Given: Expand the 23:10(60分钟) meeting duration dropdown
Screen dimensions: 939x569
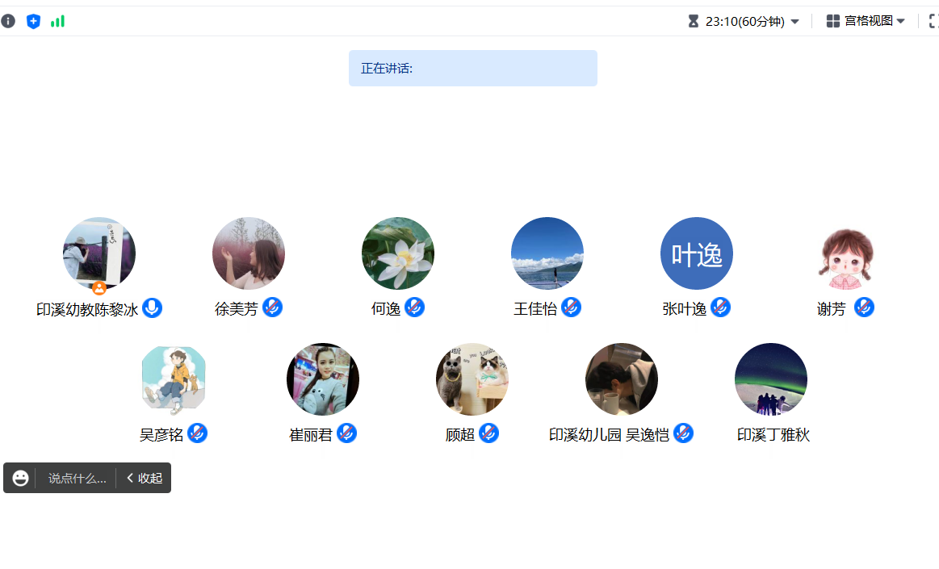Looking at the screenshot, I should (794, 22).
